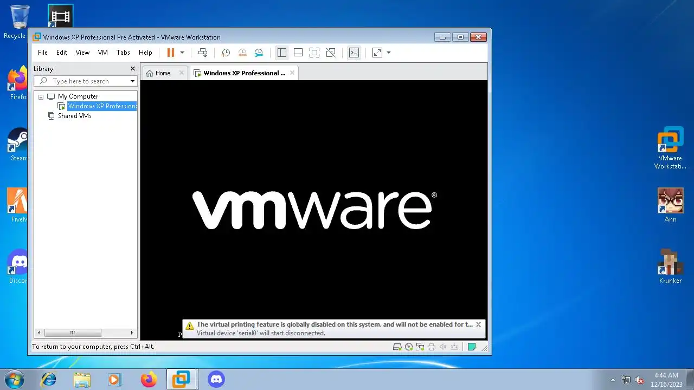Open the stretch display dropdown arrow

389,53
